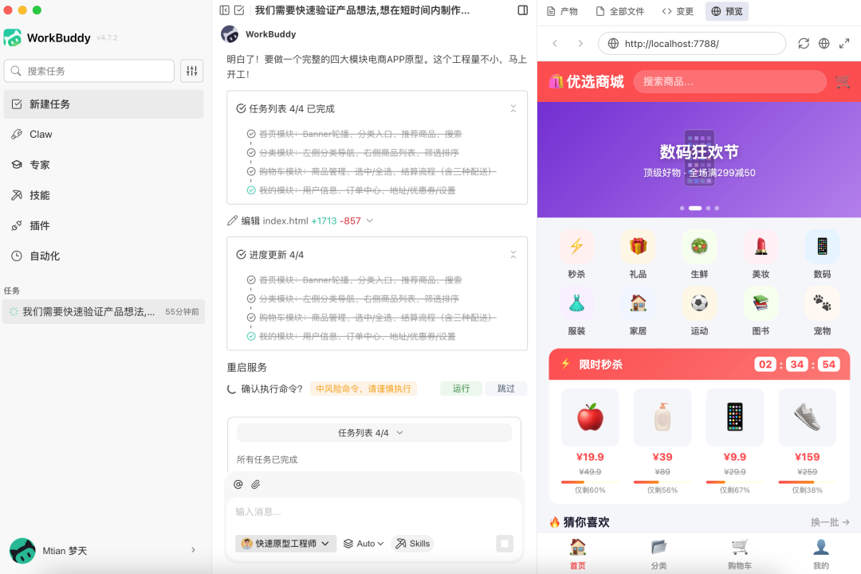
Task: Open the Skills button
Action: [x=412, y=543]
